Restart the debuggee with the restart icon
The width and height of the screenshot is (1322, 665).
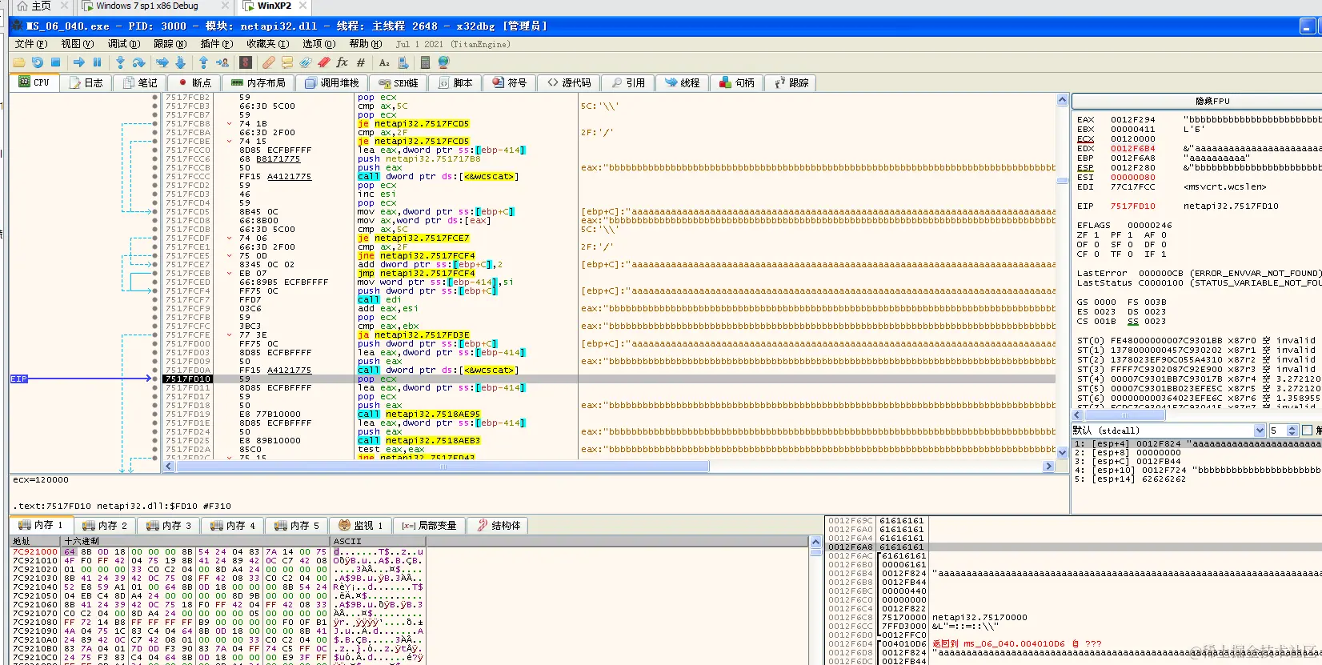[x=37, y=62]
